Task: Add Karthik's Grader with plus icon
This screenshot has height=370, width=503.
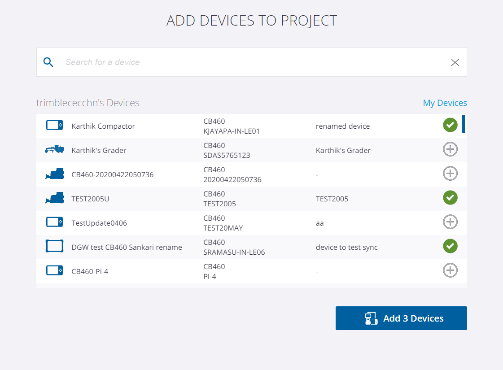Action: pyautogui.click(x=450, y=149)
